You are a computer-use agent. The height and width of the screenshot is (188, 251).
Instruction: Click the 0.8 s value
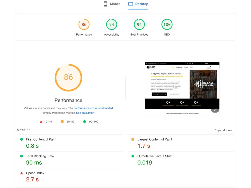click(x=32, y=146)
